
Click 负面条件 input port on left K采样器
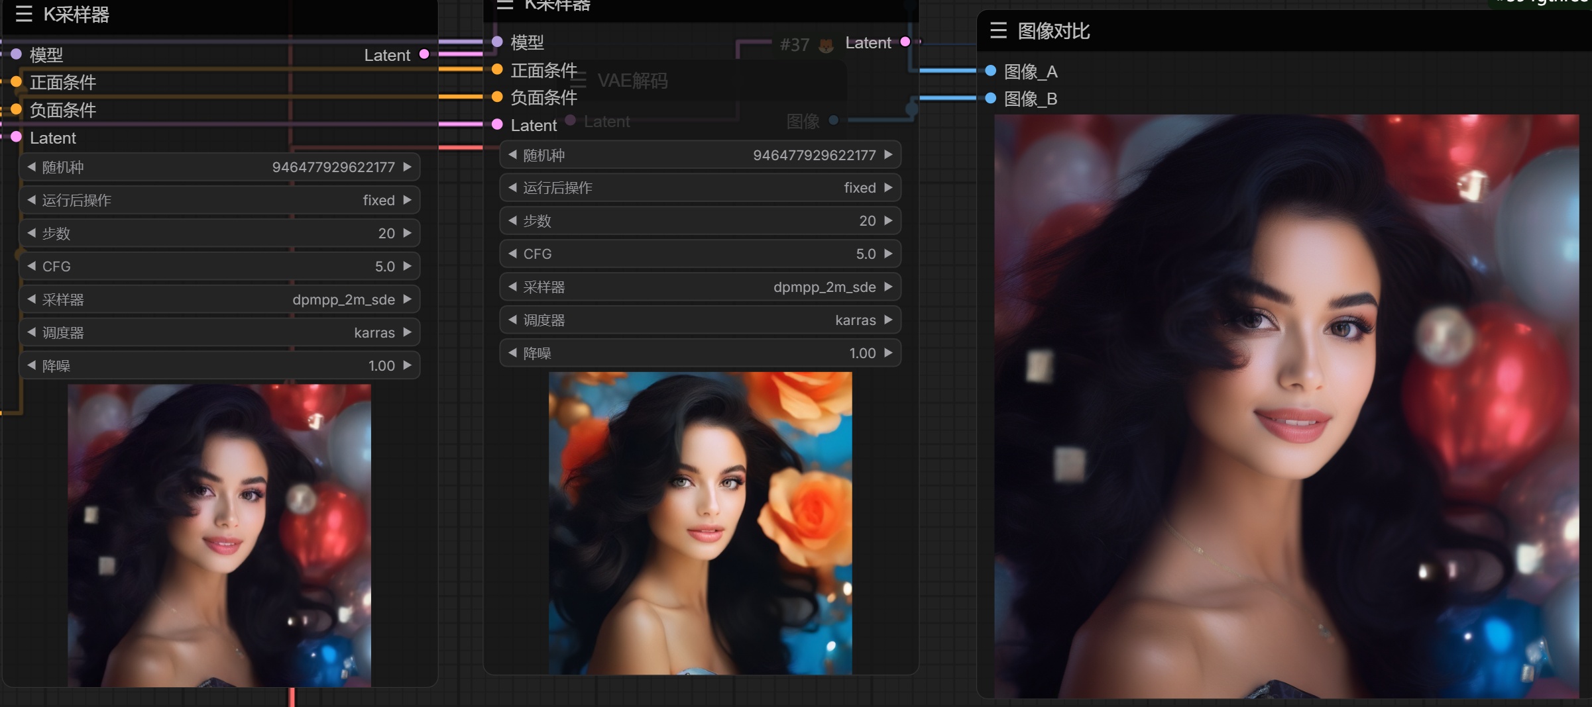coord(17,109)
